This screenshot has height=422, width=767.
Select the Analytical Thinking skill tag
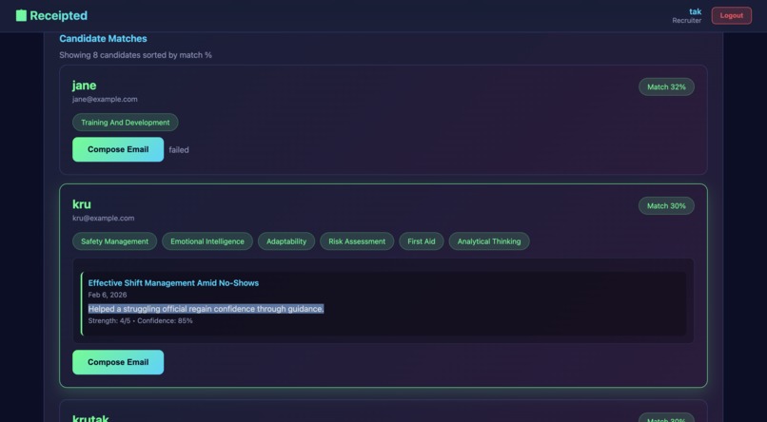(489, 241)
